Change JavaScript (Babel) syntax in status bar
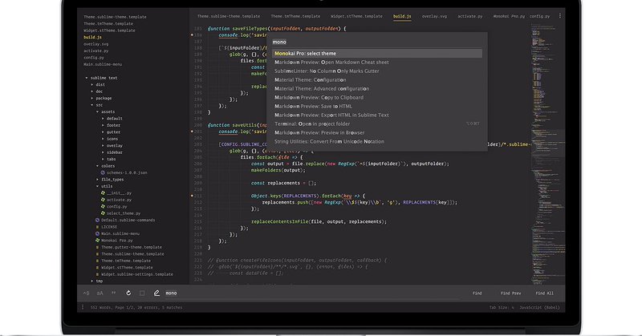This screenshot has height=336, width=642. [x=539, y=307]
